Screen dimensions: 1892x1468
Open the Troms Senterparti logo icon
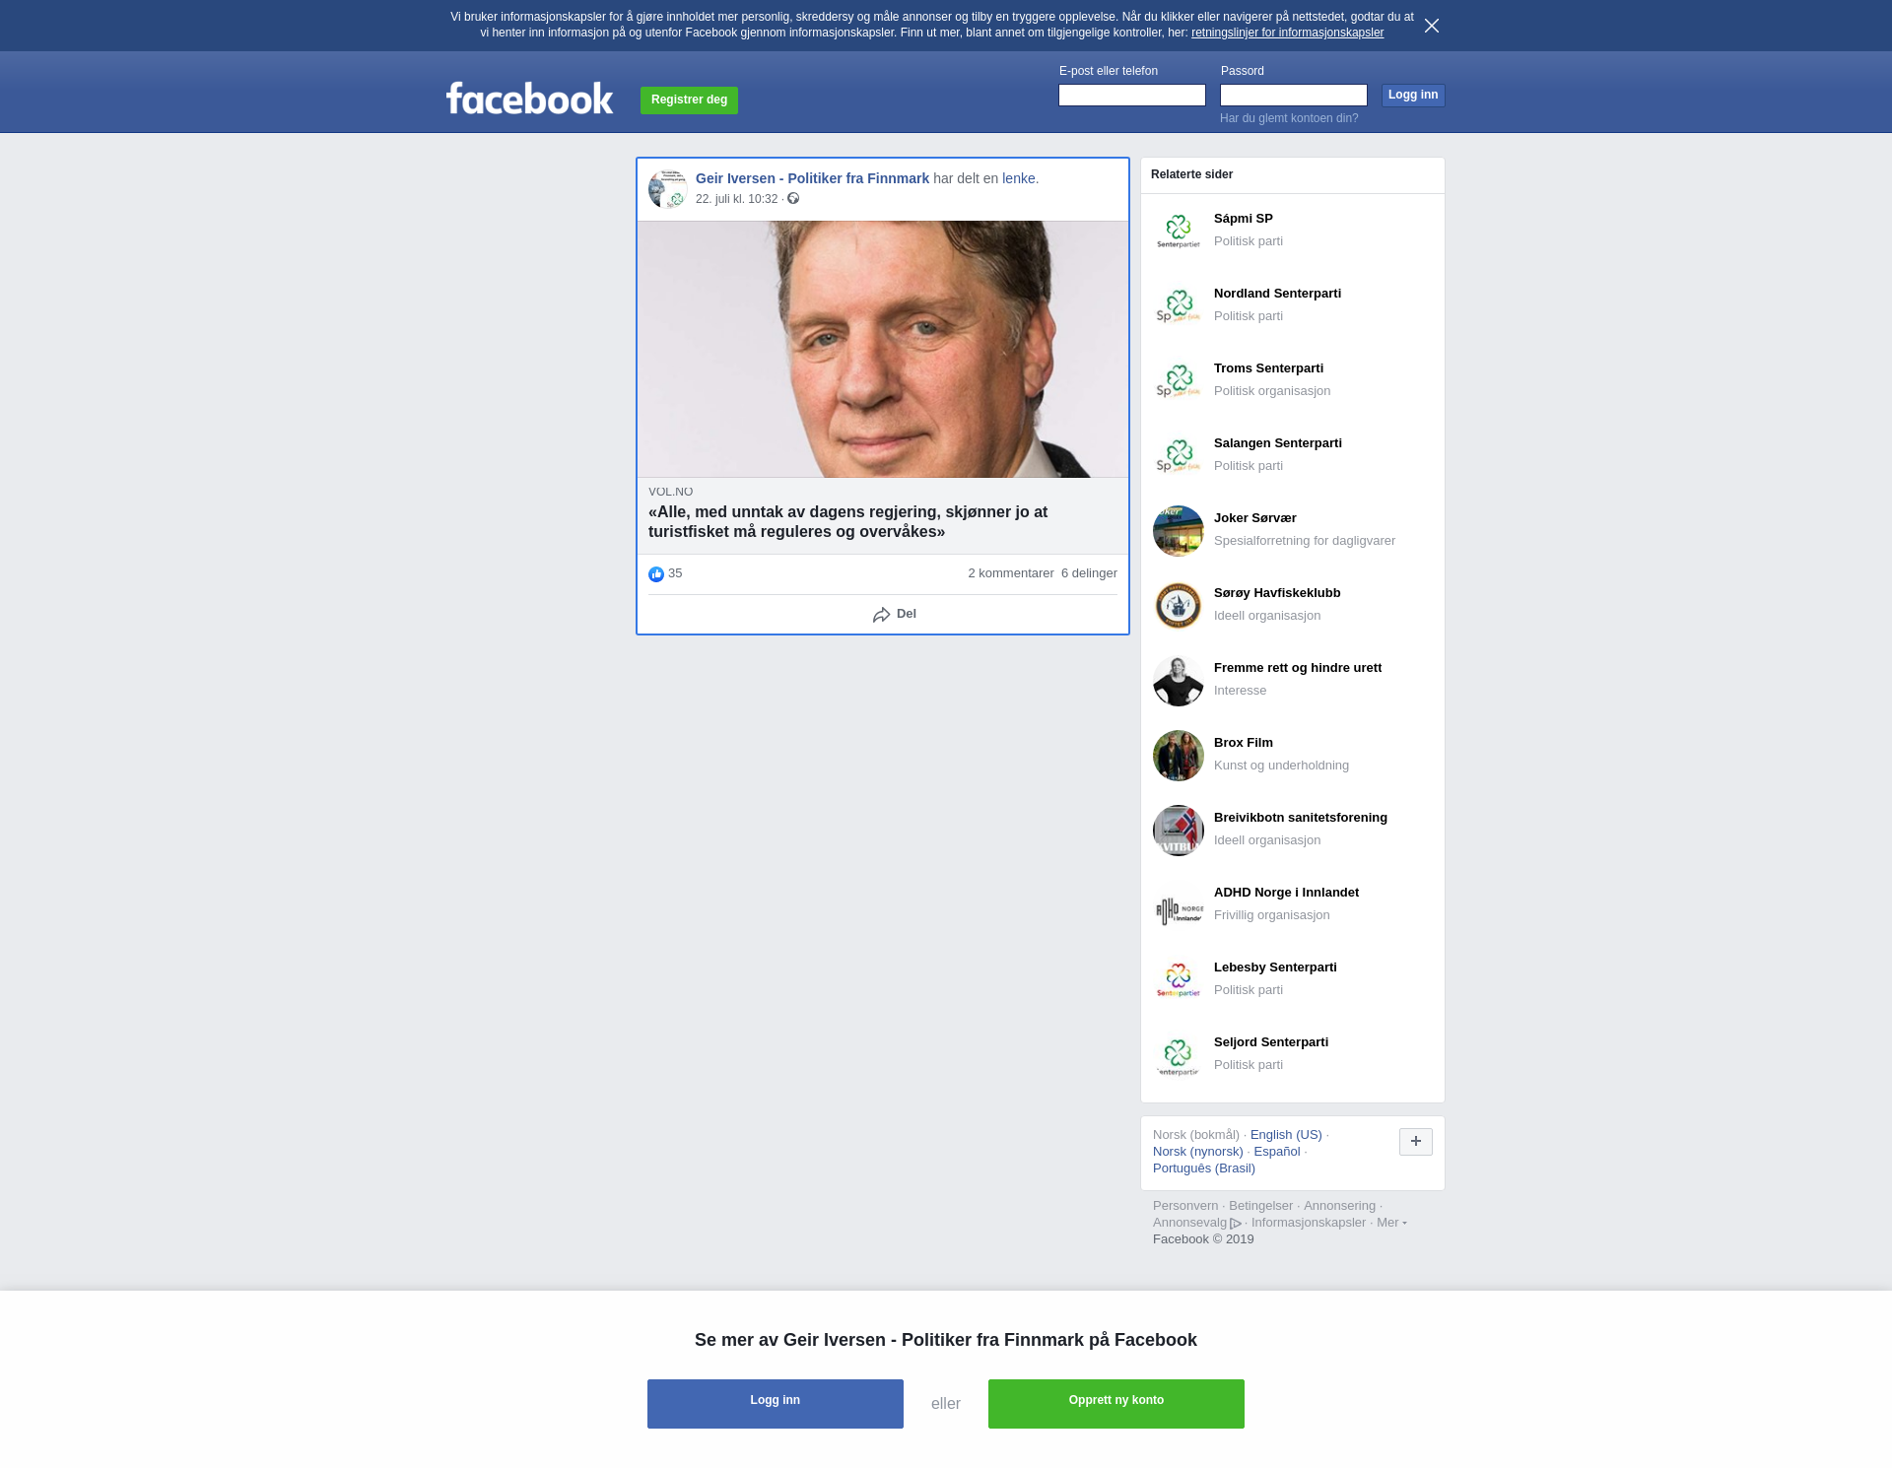pos(1179,381)
